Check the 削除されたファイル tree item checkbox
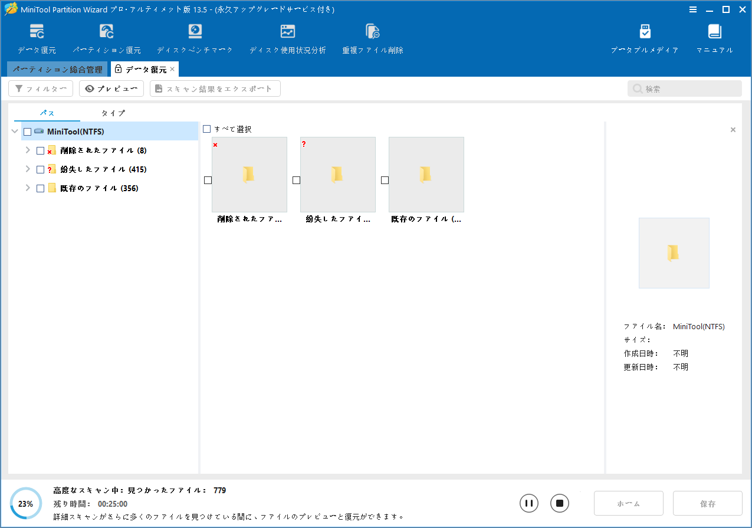Screen dimensions: 752x528 [x=40, y=150]
